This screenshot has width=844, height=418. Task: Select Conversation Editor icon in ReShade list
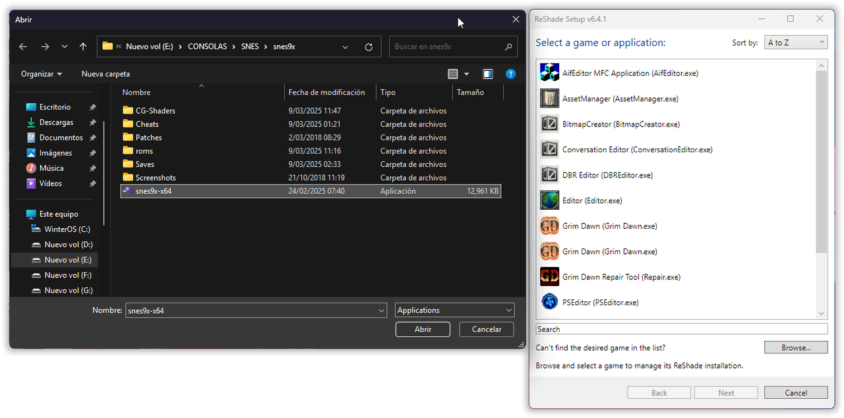pos(549,150)
